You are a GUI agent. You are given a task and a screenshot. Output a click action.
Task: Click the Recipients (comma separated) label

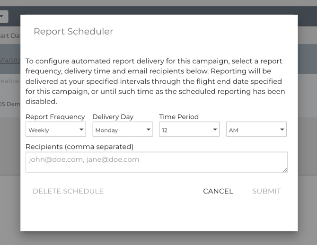click(79, 147)
